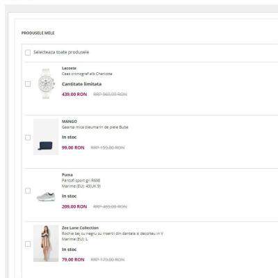The image size is (278, 278).
Task: Open the Lacoste white watch thumbnail
Action: coord(46,83)
